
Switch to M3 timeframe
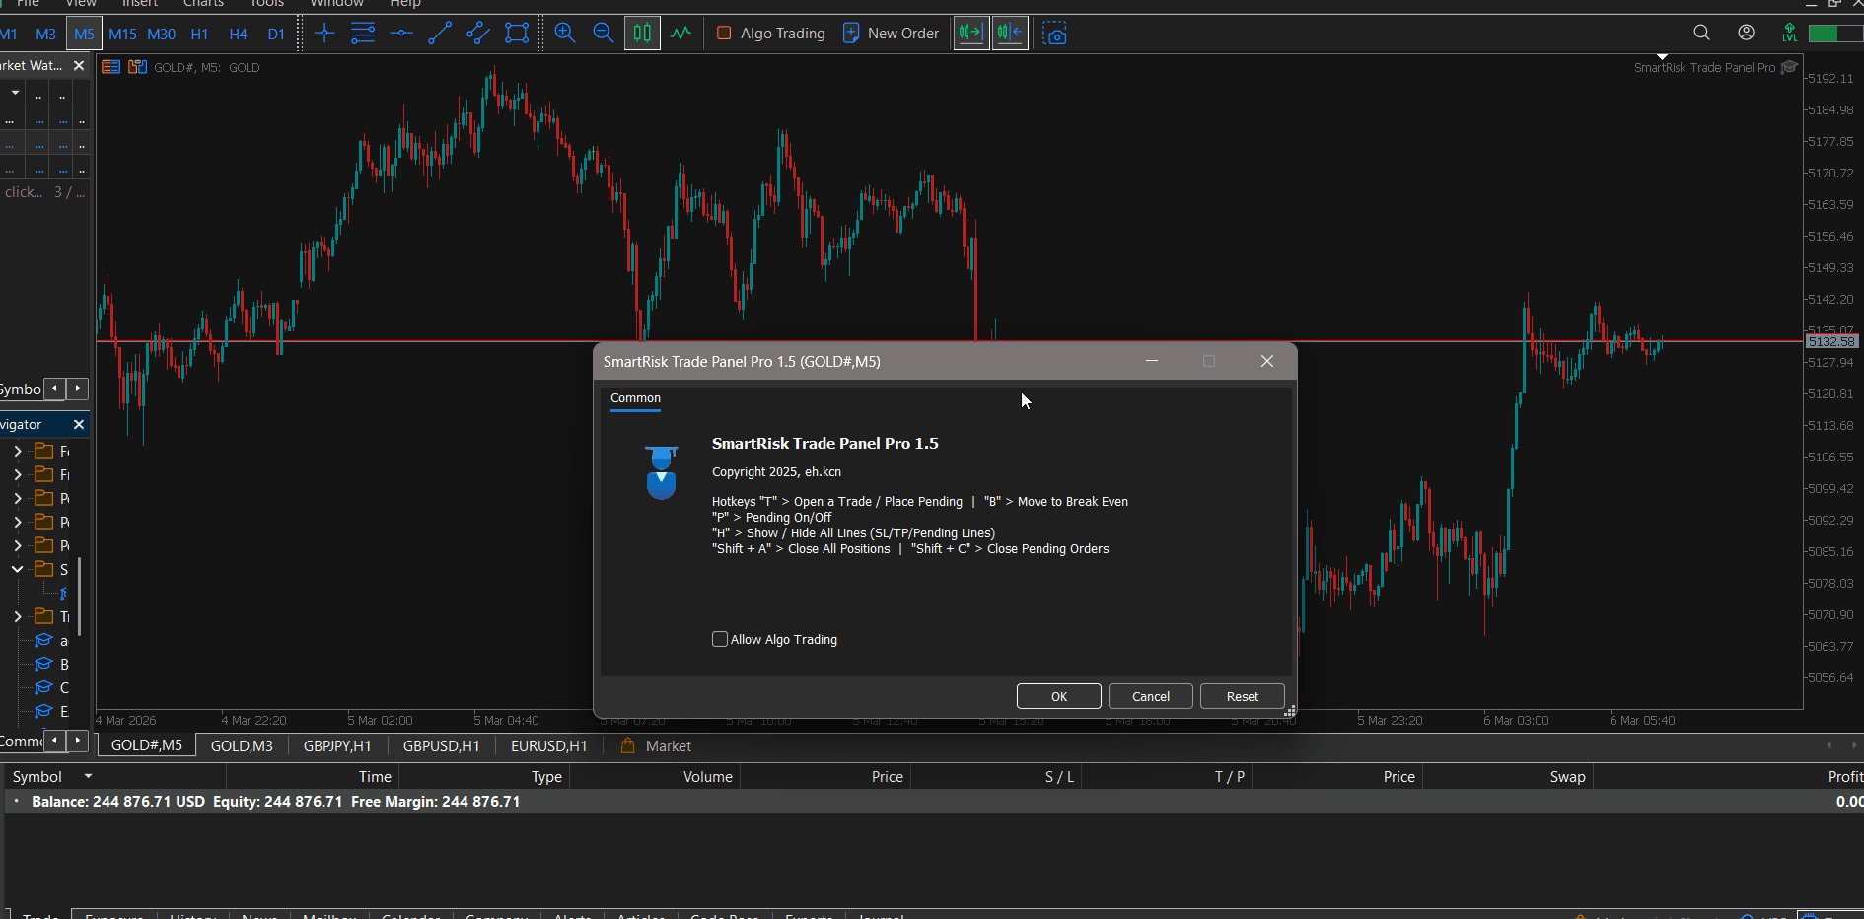click(x=45, y=34)
